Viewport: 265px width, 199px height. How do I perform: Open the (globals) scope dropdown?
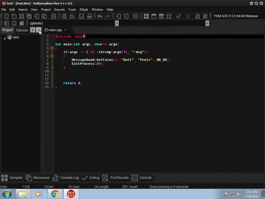point(117,23)
